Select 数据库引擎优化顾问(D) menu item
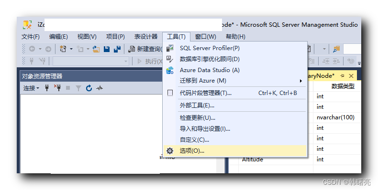This screenshot has height=190, width=378. tap(235, 59)
